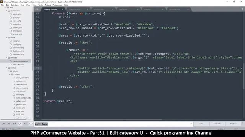Open index.html in sidebar
245x137 pixels.
click(x=20, y=111)
